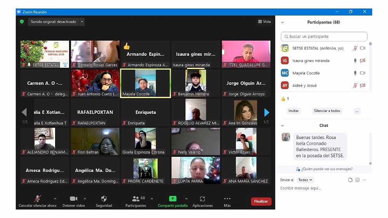Toggle microphone for Isaura gines miranda

(355, 61)
